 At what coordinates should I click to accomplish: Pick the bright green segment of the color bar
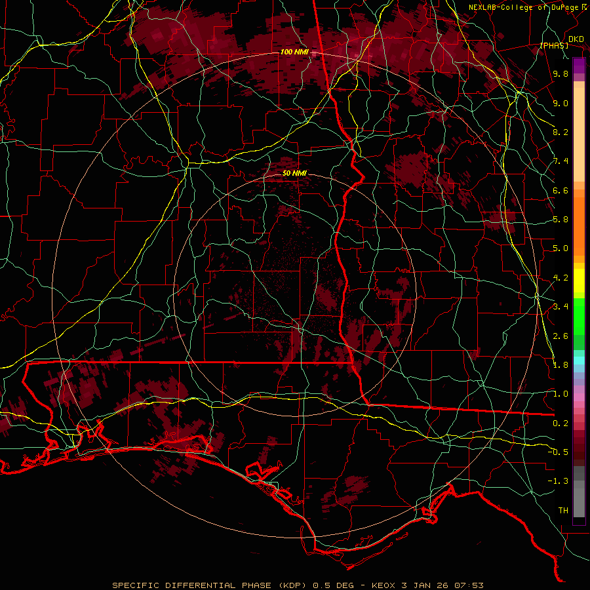click(579, 317)
